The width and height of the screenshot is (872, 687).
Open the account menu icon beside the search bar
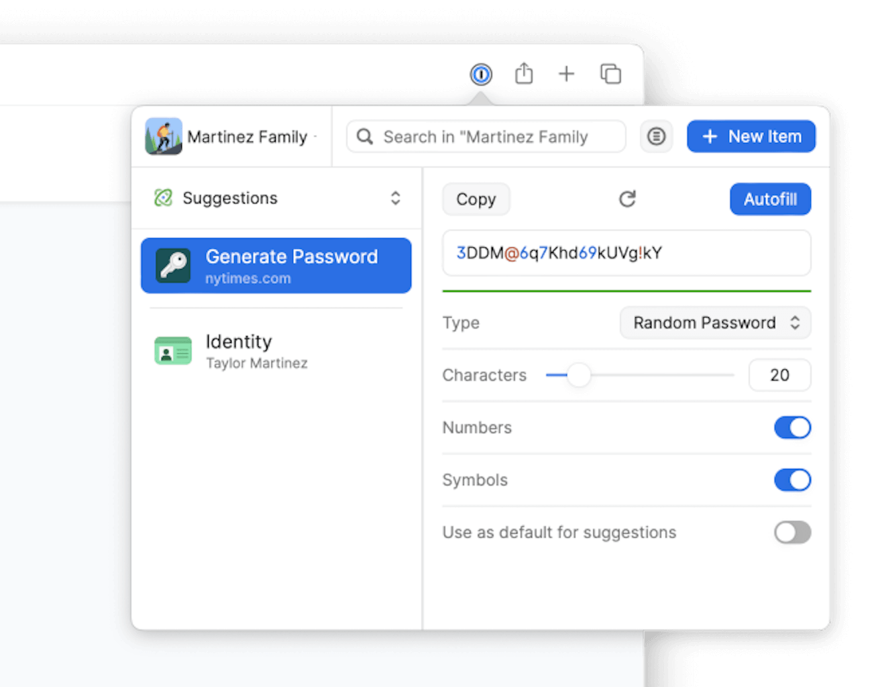click(656, 136)
